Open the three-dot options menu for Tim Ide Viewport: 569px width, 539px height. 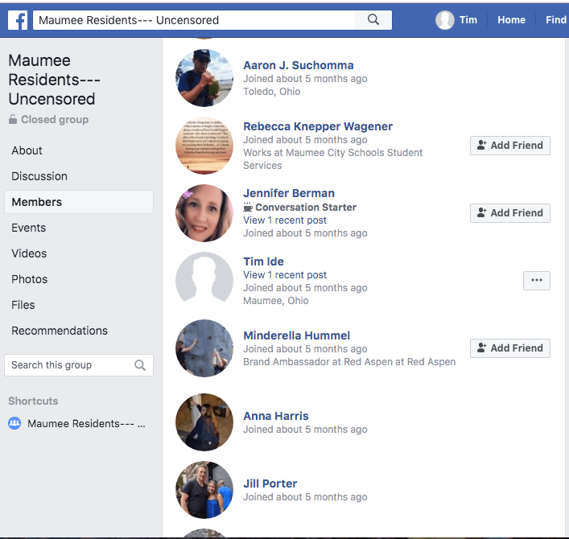(x=536, y=281)
